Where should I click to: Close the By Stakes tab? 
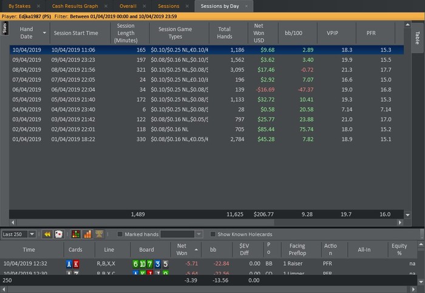pyautogui.click(x=38, y=6)
